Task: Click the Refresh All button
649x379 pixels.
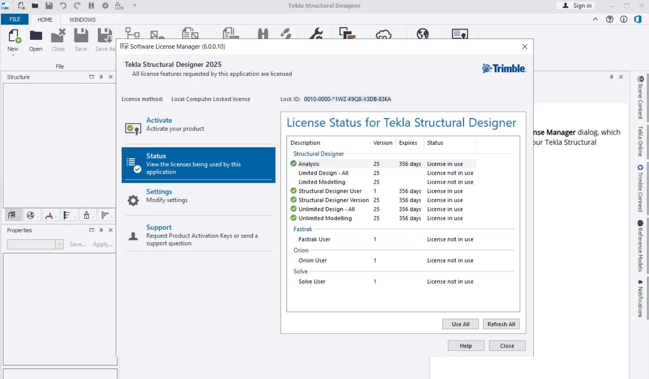Action: pos(501,324)
